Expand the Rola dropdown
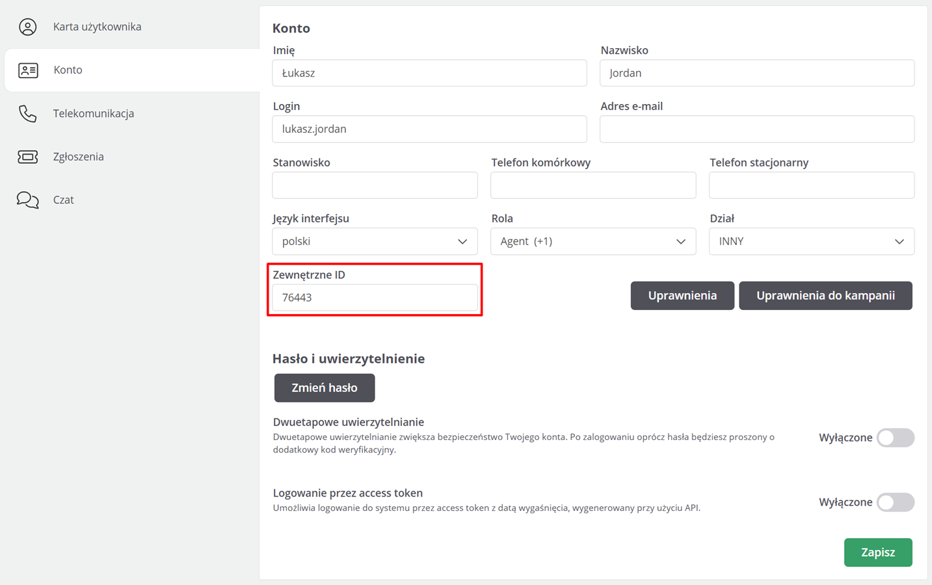The height and width of the screenshot is (585, 932). click(592, 241)
